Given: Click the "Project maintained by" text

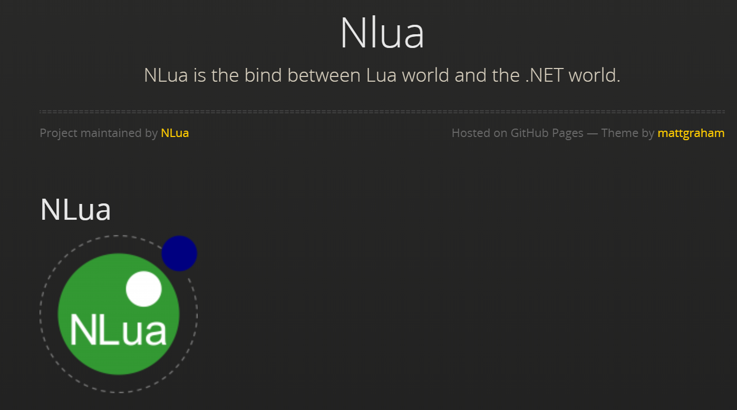Looking at the screenshot, I should tap(99, 133).
